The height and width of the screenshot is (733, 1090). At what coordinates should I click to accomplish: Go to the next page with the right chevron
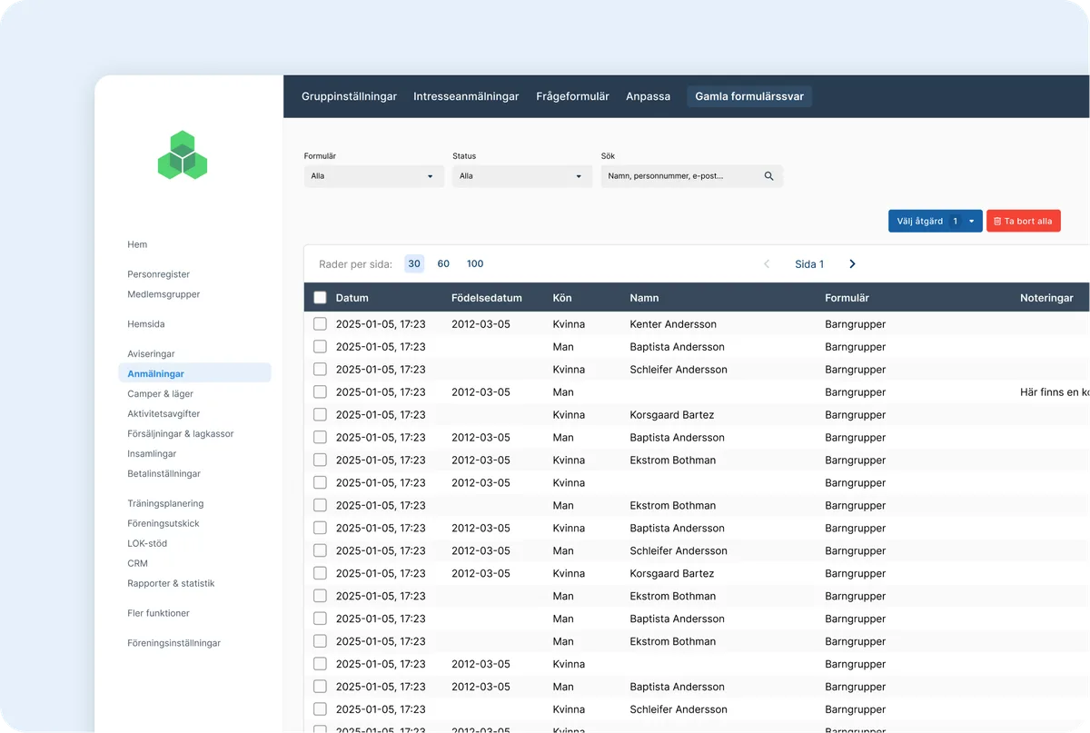click(852, 264)
